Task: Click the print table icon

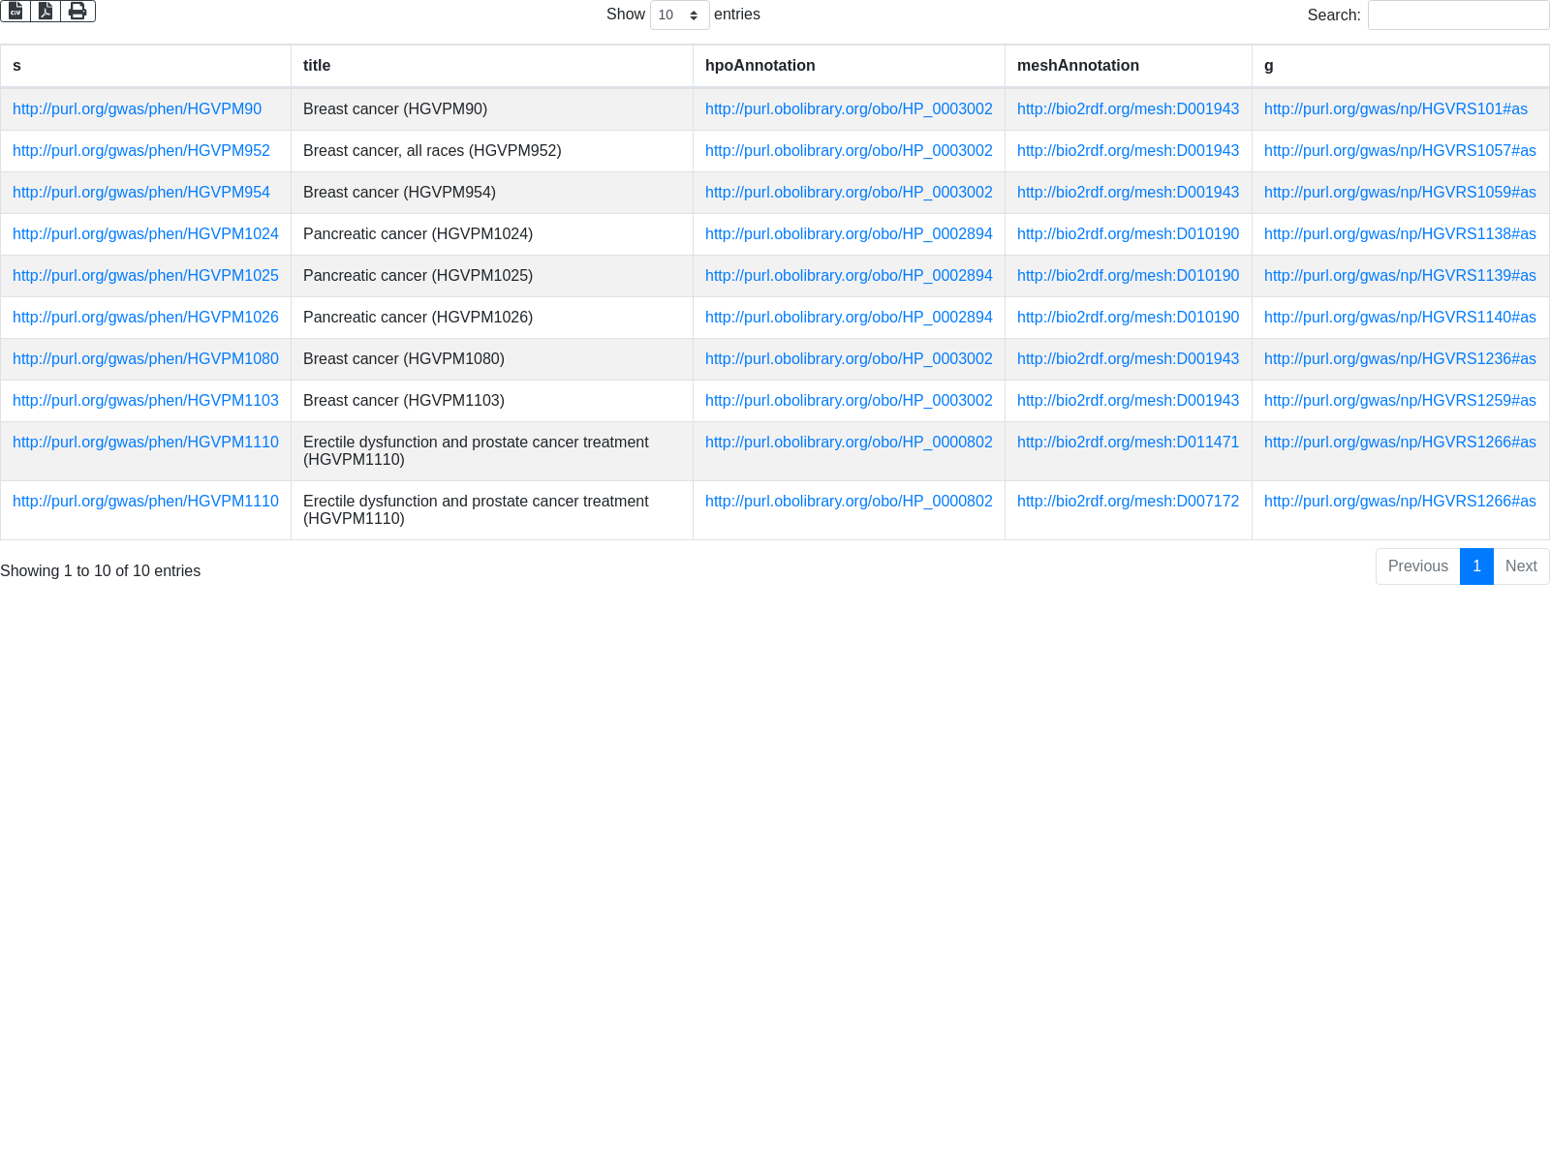Action: point(77,11)
